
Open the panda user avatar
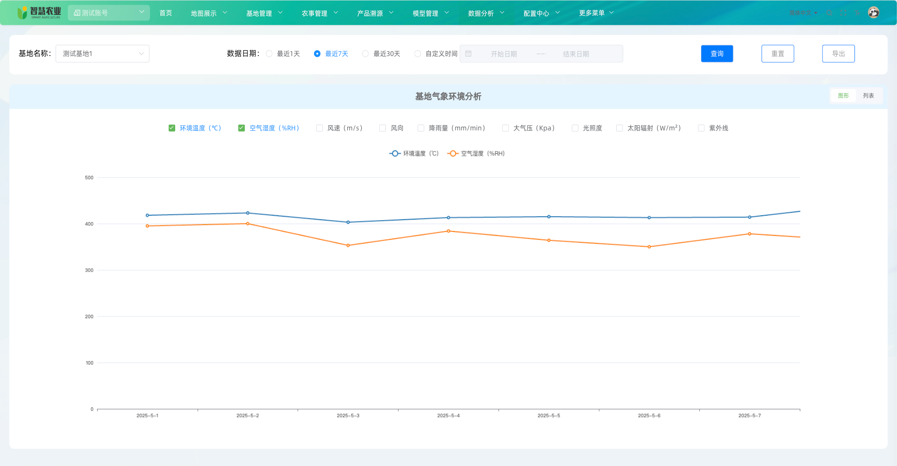coord(873,12)
